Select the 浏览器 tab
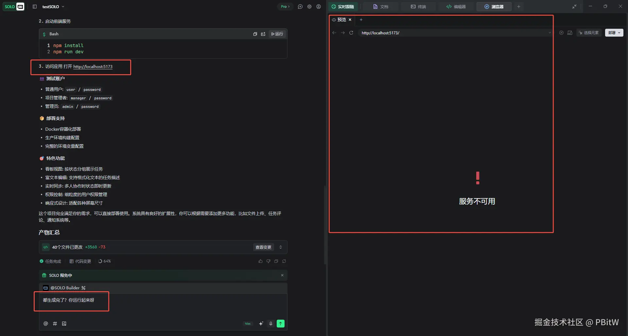This screenshot has width=628, height=336. tap(494, 7)
